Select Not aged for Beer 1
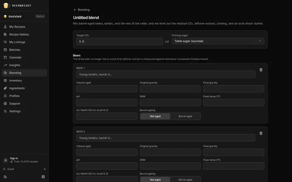292x182 pixels. pos(155,116)
